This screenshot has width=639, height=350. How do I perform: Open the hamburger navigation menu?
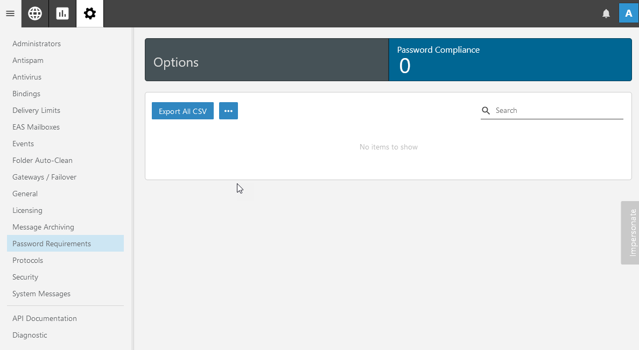point(10,13)
